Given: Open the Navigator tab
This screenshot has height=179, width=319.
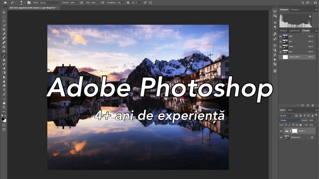Looking at the screenshot, I should click(295, 10).
